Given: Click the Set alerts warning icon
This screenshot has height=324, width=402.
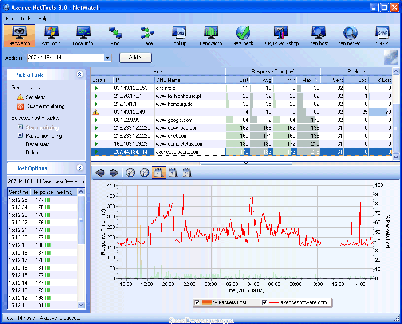Looking at the screenshot, I should tap(20, 97).
